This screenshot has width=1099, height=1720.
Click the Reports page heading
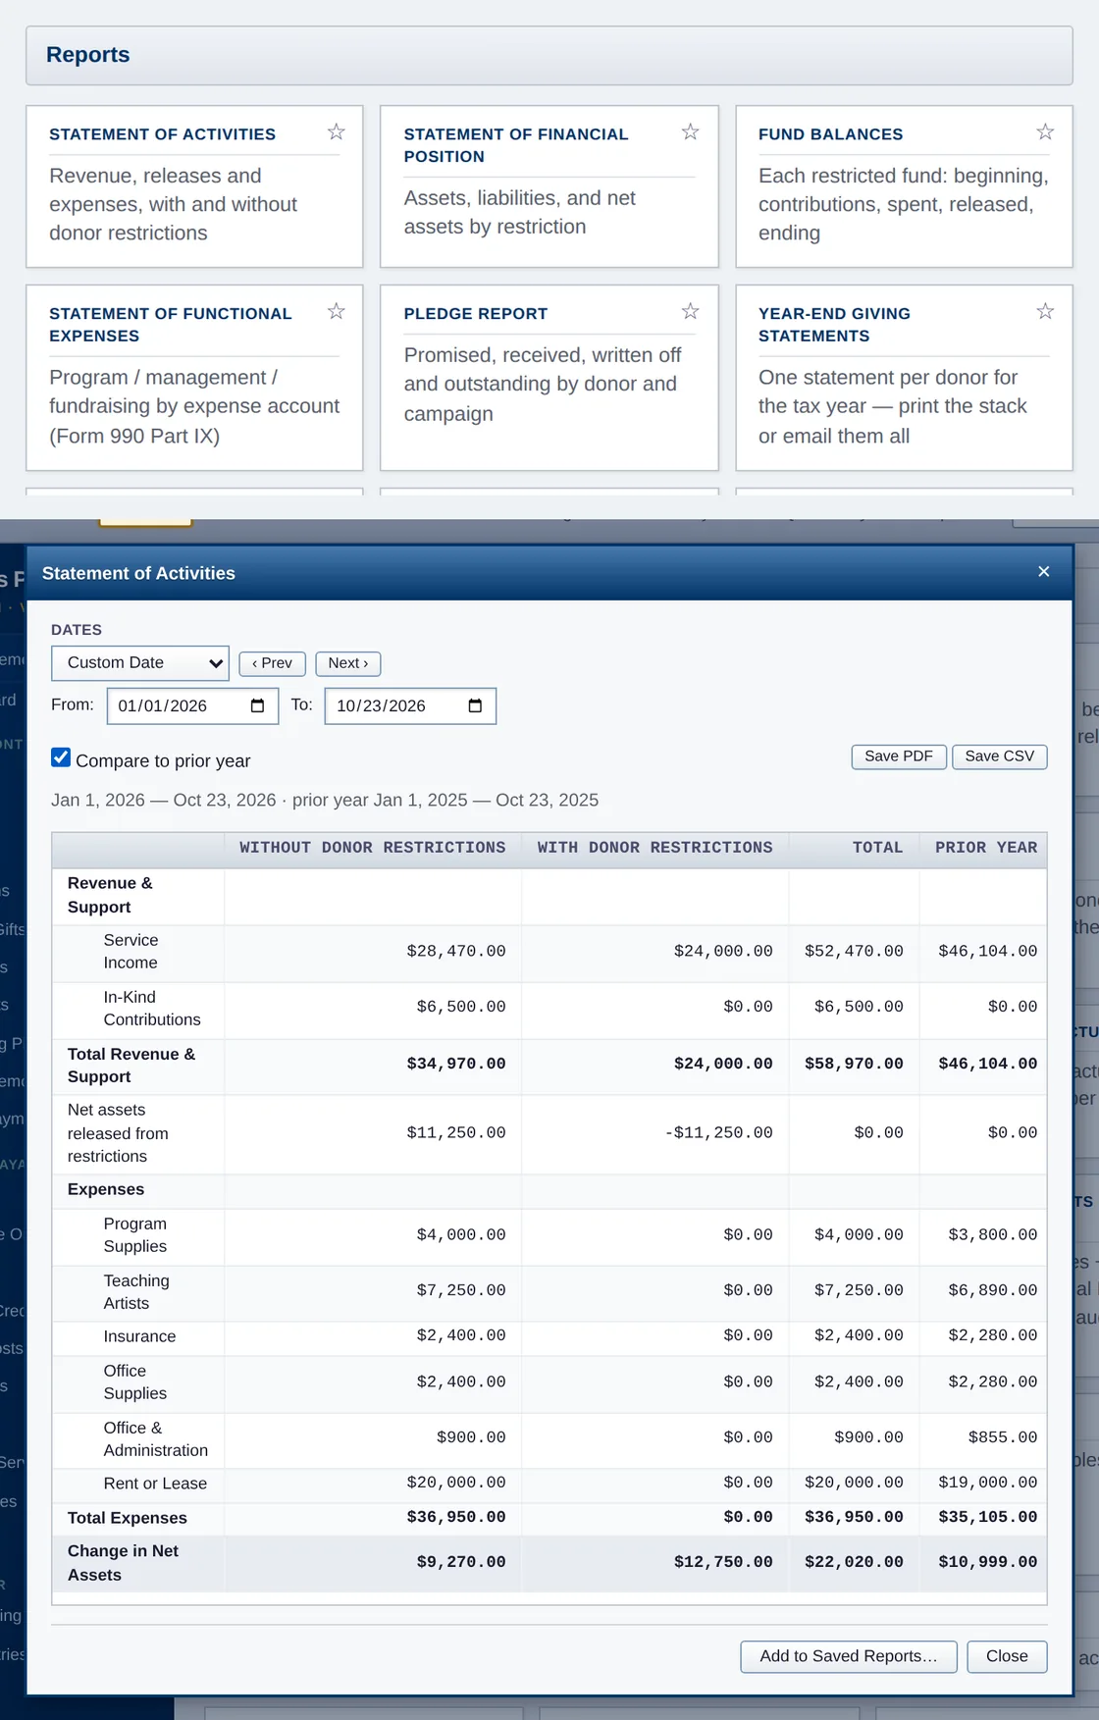point(88,55)
